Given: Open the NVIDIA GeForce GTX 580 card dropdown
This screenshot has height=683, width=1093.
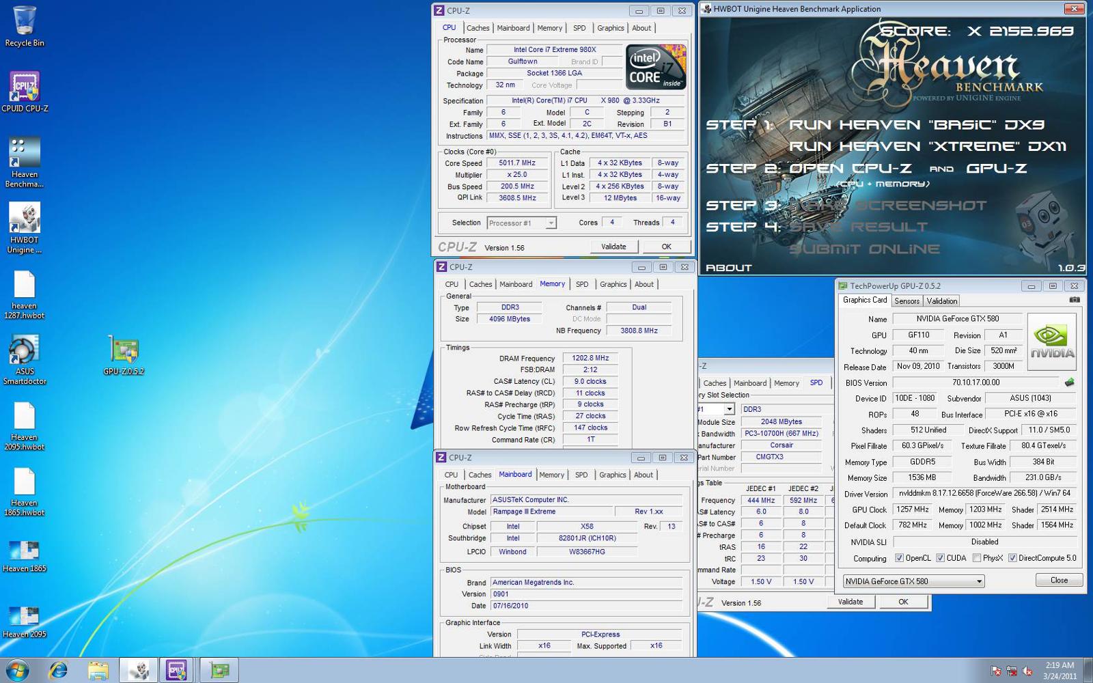Looking at the screenshot, I should click(x=913, y=581).
